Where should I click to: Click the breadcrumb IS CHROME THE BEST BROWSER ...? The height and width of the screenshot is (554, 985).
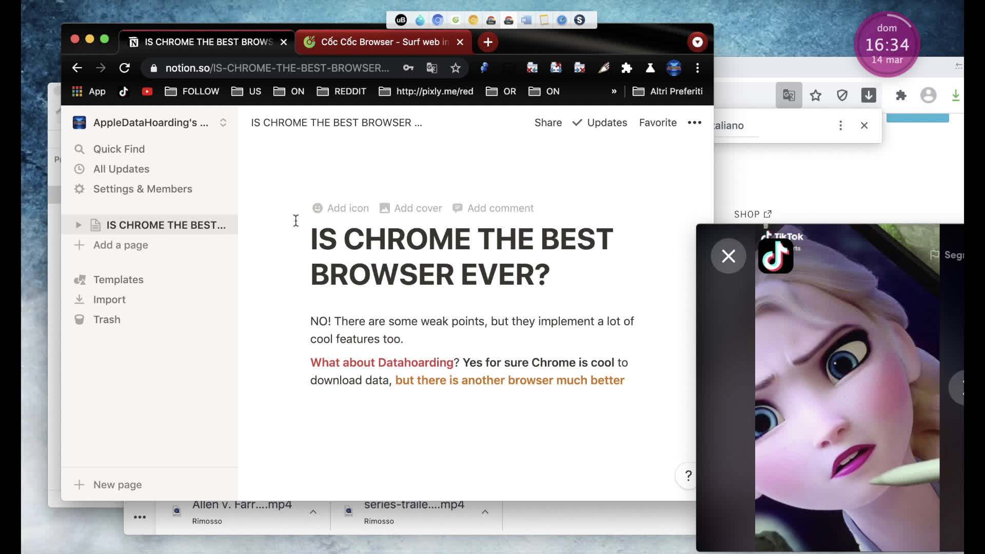[x=336, y=123]
